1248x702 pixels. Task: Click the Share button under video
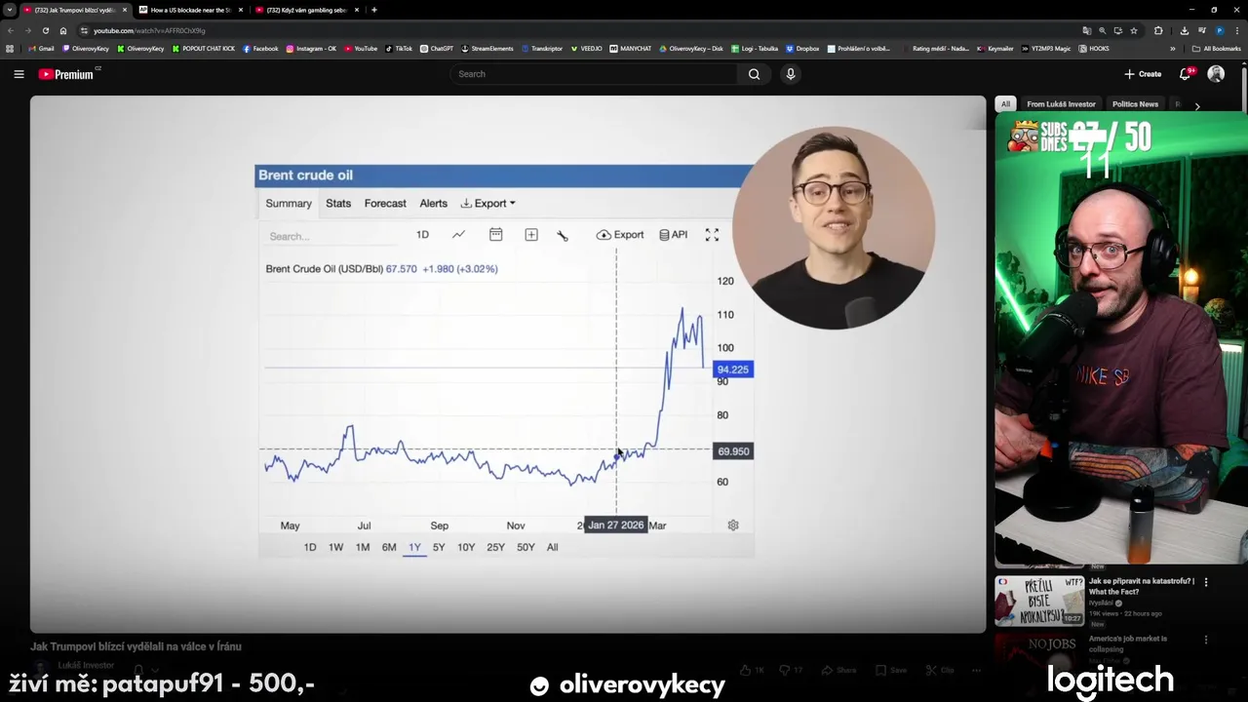coord(839,670)
